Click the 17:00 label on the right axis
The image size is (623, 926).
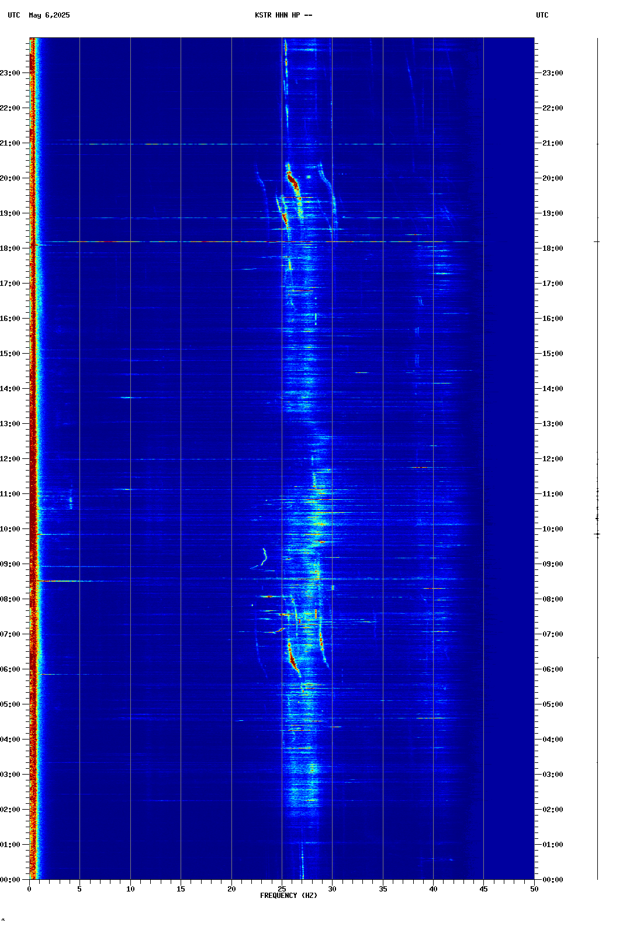point(553,284)
